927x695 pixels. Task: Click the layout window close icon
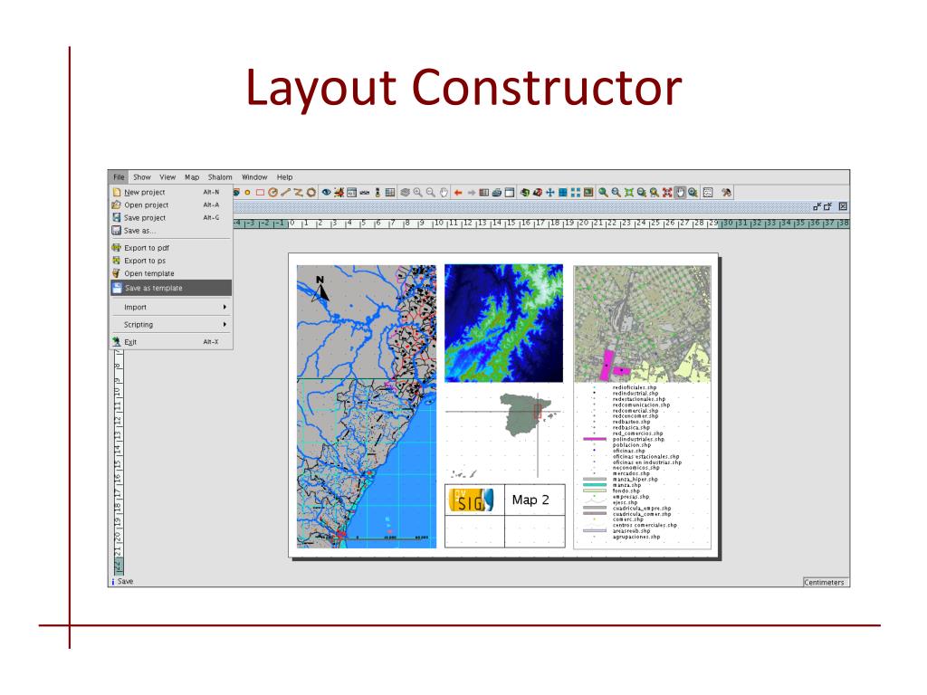click(843, 206)
